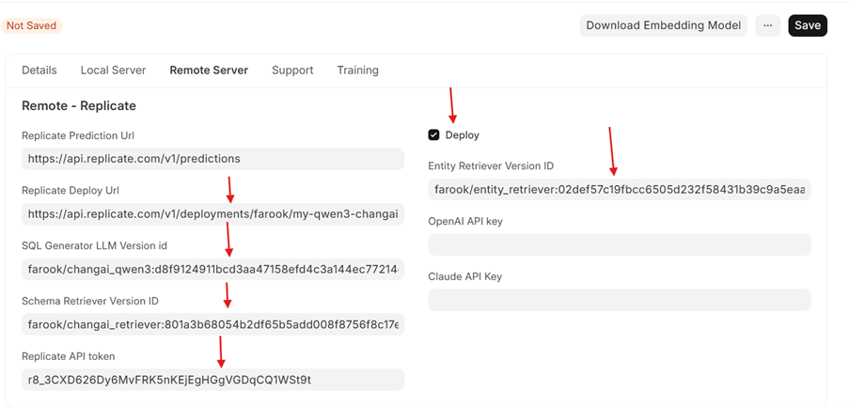
Task: Click the Not Saved status badge
Action: coord(31,25)
